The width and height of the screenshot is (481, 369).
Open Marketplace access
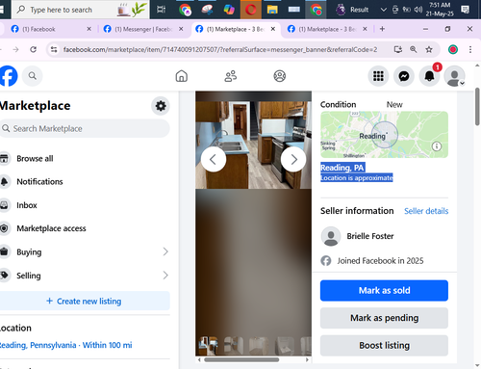pyautogui.click(x=51, y=228)
